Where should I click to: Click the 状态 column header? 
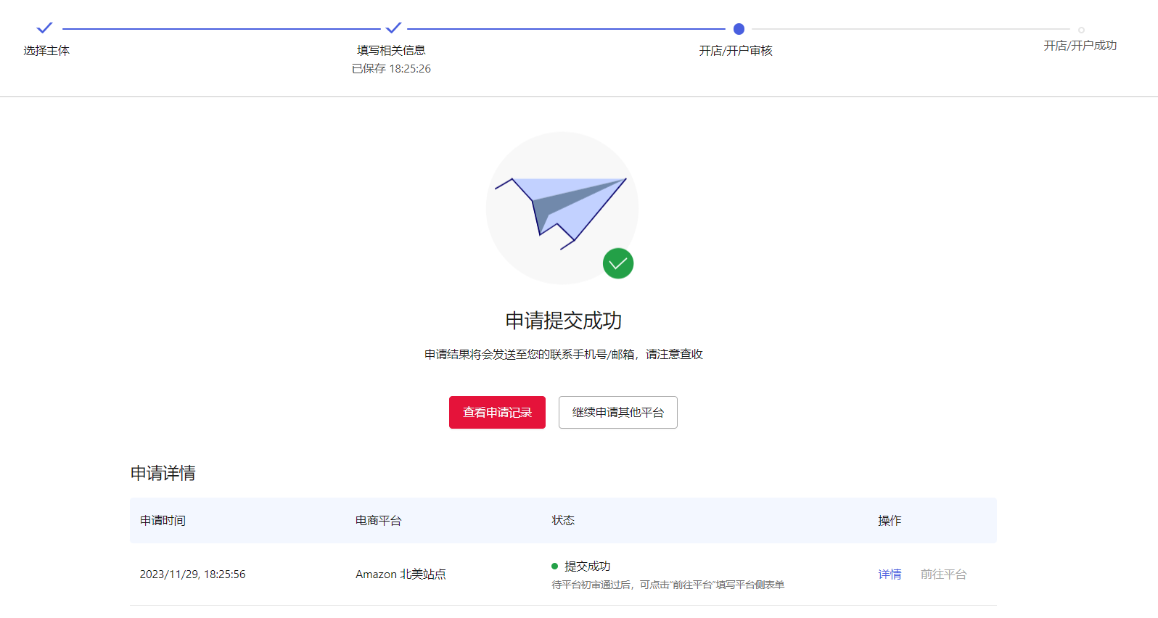tap(563, 521)
